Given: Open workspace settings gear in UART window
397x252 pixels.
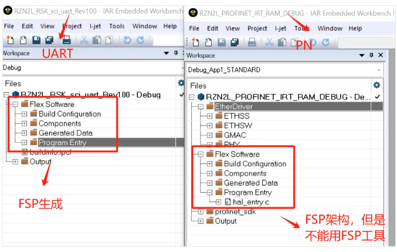Looking at the screenshot, I should pos(181,83).
